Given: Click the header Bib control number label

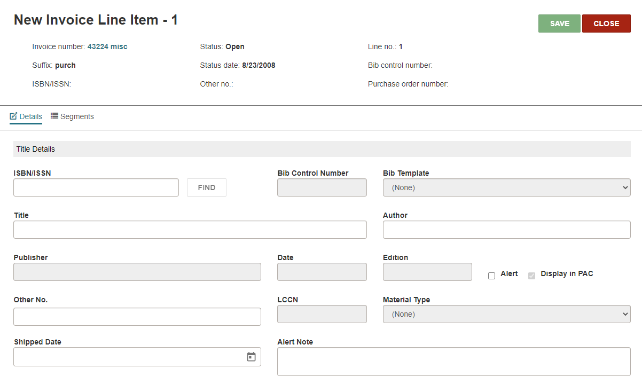Looking at the screenshot, I should [x=400, y=65].
